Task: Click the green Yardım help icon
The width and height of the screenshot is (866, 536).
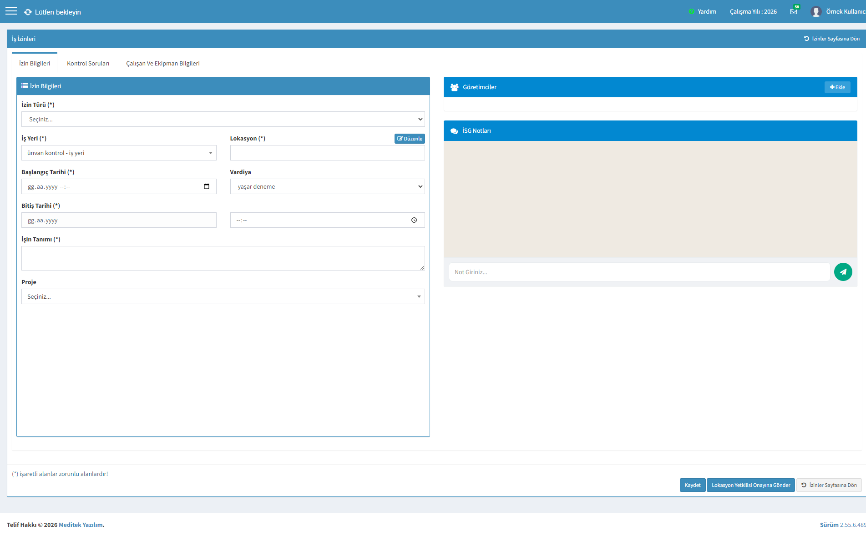Action: 692,12
